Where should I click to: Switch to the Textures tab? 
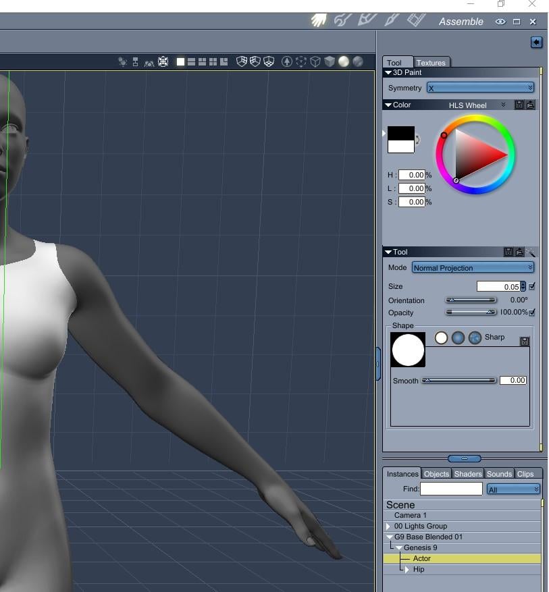tap(431, 63)
